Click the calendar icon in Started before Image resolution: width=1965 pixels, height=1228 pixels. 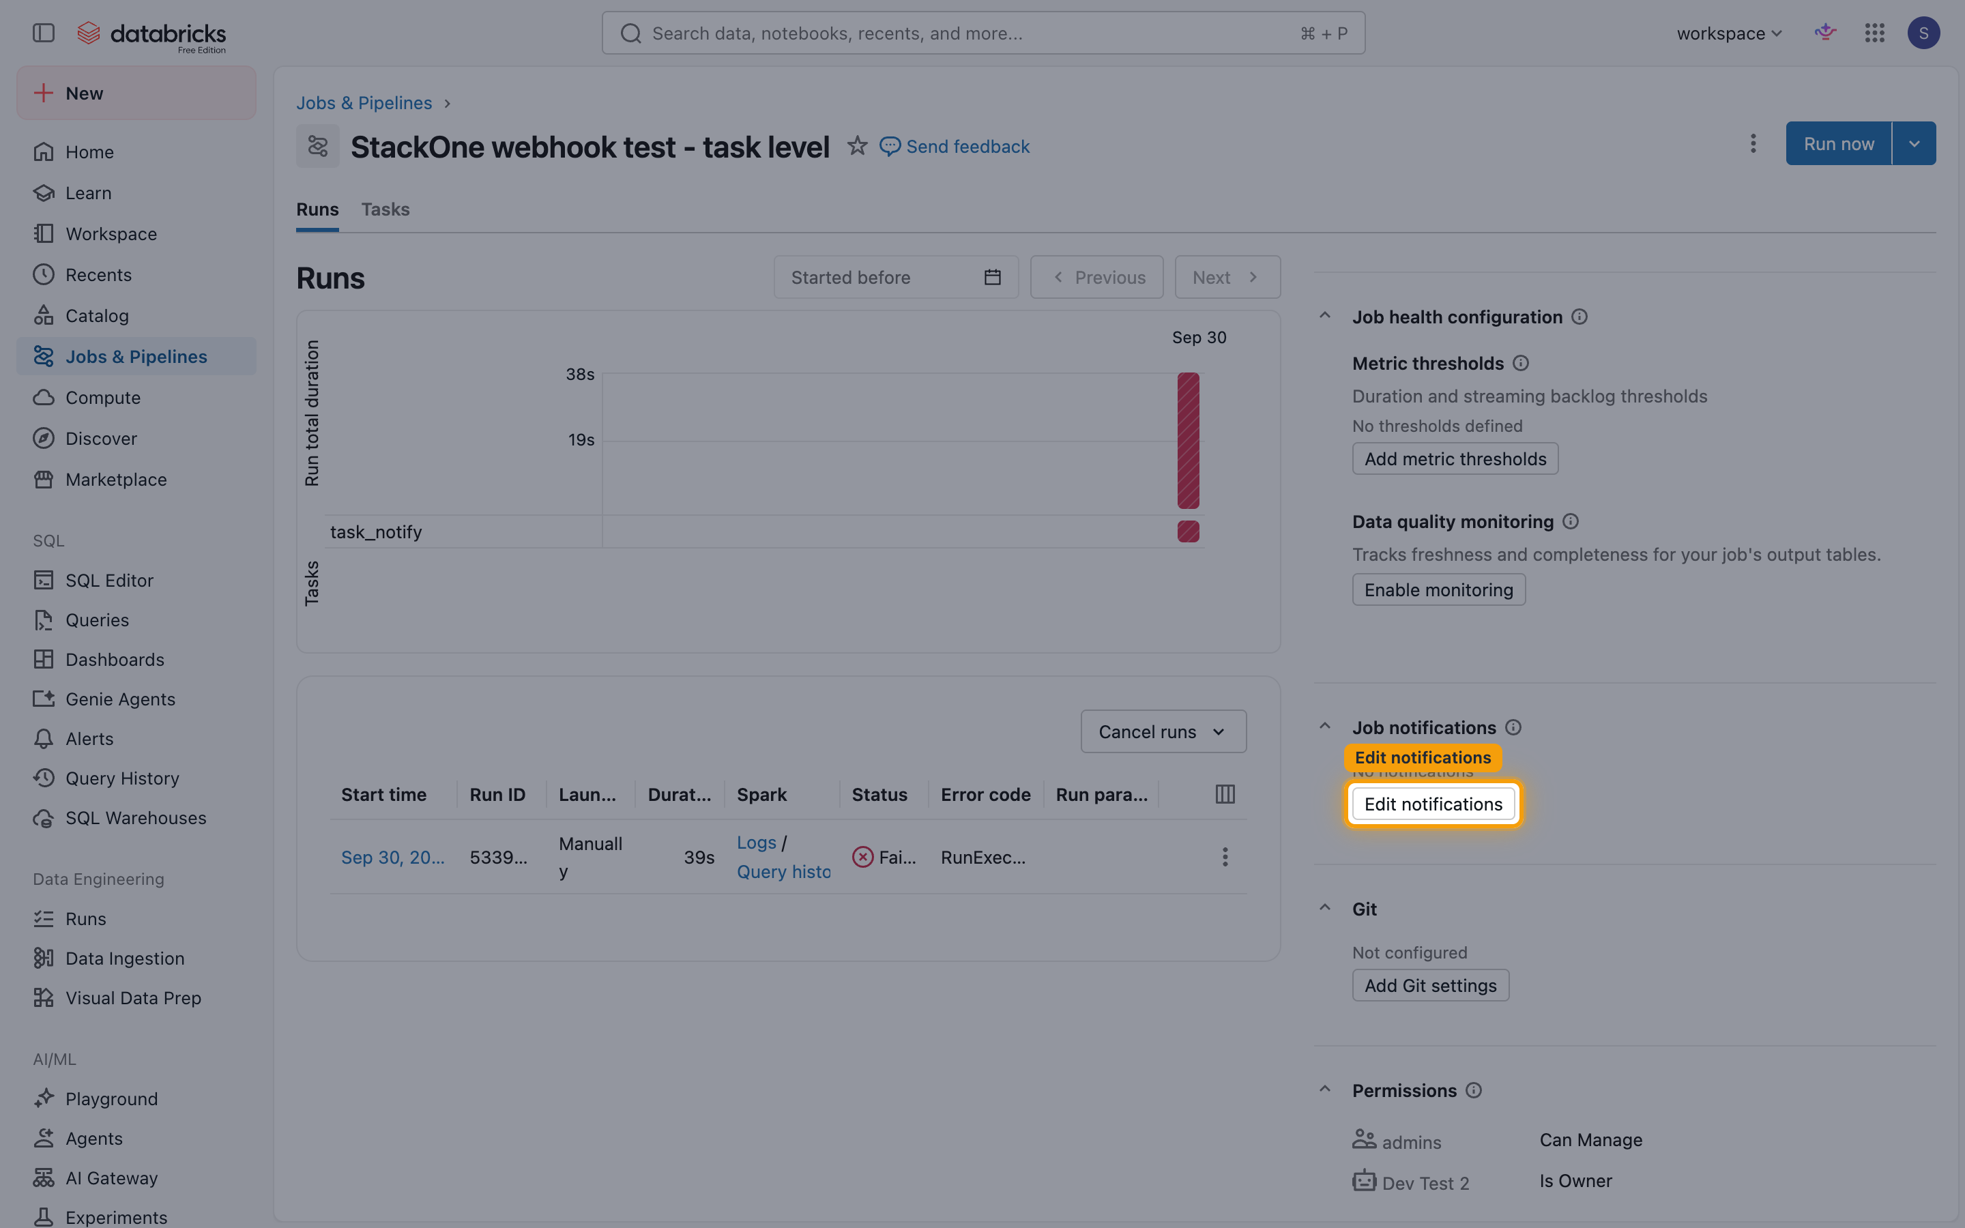(x=992, y=278)
